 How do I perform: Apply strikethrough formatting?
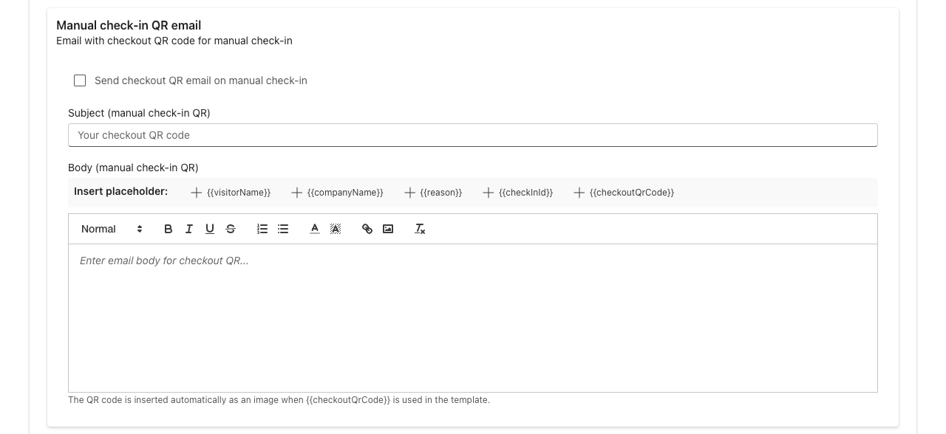pyautogui.click(x=231, y=229)
